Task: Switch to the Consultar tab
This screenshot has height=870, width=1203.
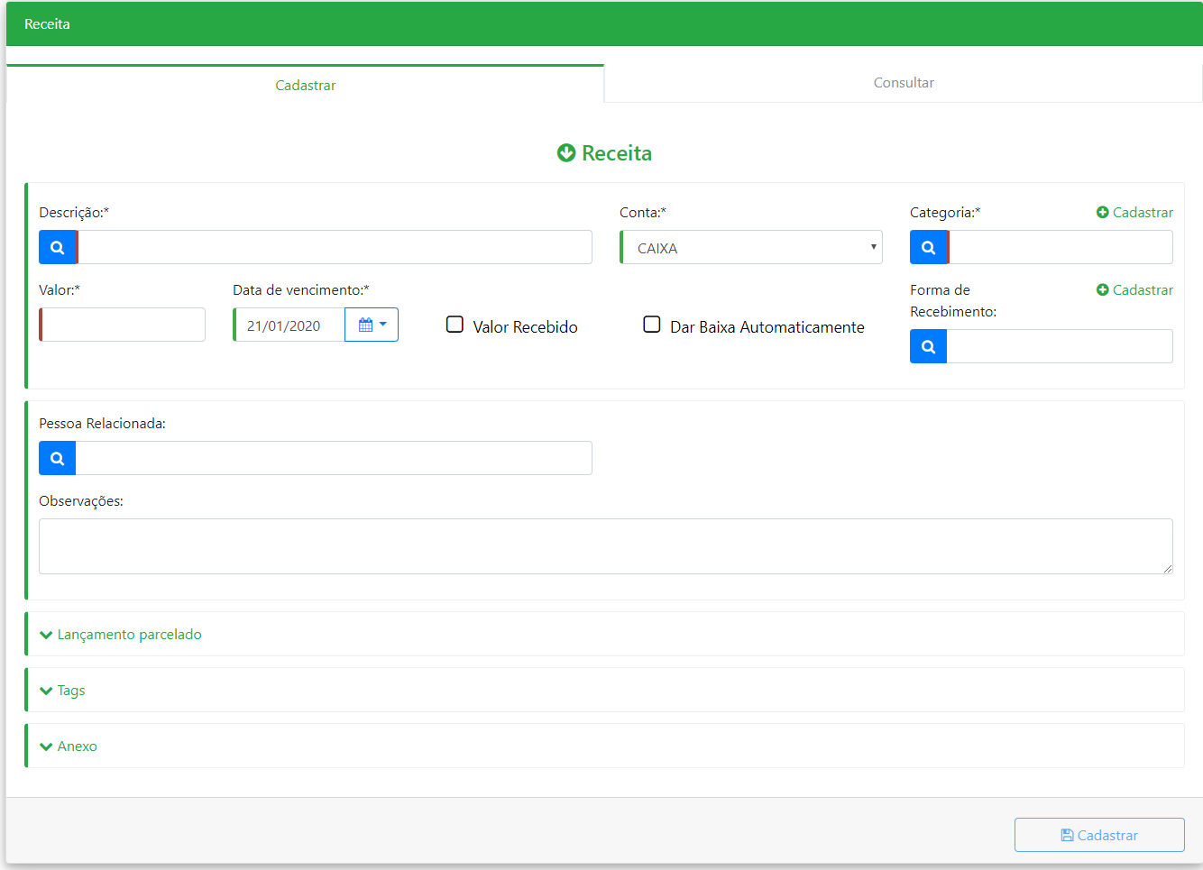Action: coord(903,83)
